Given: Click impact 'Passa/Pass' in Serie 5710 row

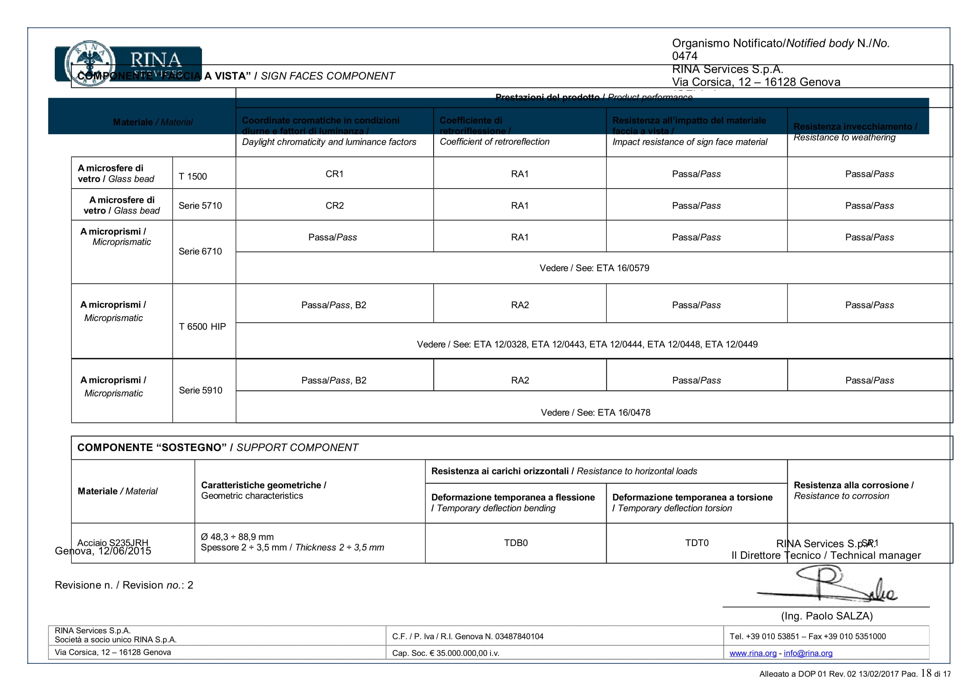Looking at the screenshot, I should click(696, 206).
